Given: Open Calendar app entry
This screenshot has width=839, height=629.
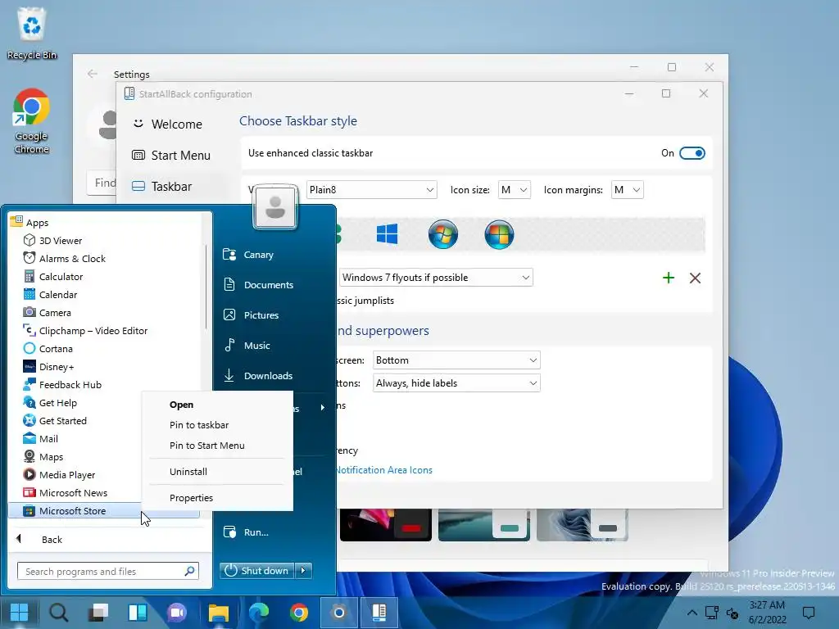Looking at the screenshot, I should (50, 295).
